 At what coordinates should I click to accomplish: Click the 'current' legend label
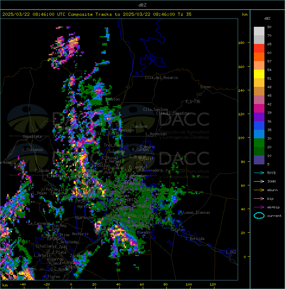[x=274, y=216]
